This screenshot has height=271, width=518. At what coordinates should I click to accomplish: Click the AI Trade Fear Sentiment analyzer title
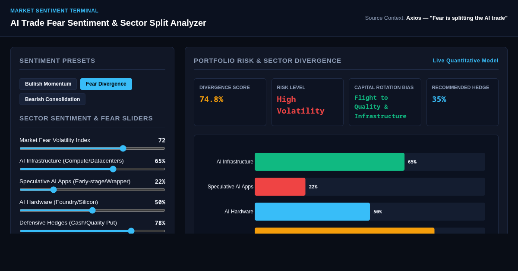coord(108,23)
